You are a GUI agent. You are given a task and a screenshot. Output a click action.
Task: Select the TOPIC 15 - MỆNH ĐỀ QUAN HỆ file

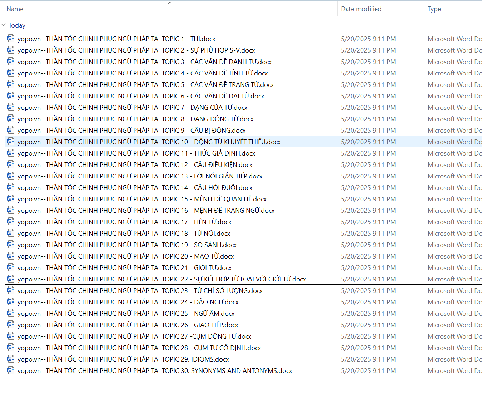[x=142, y=199]
